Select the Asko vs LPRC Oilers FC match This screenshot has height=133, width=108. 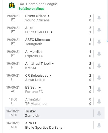[49, 30]
